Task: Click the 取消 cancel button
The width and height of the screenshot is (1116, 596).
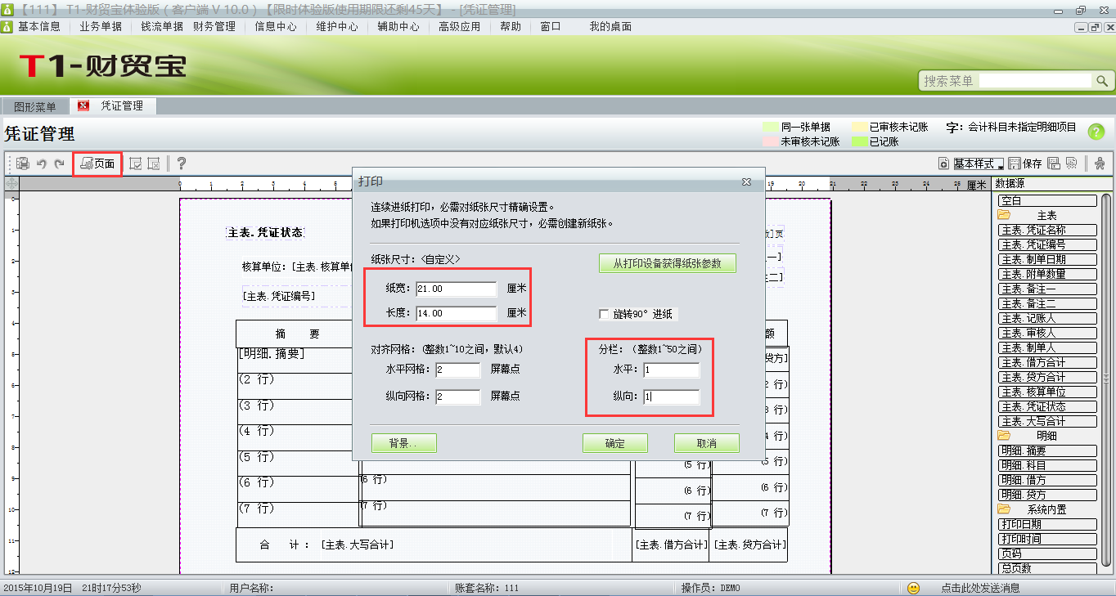Action: (x=706, y=443)
